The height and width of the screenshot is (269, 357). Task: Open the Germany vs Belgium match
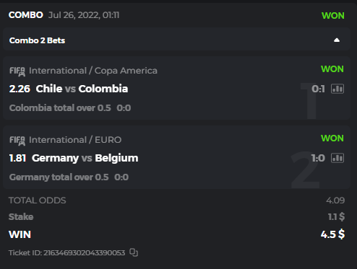click(x=85, y=158)
